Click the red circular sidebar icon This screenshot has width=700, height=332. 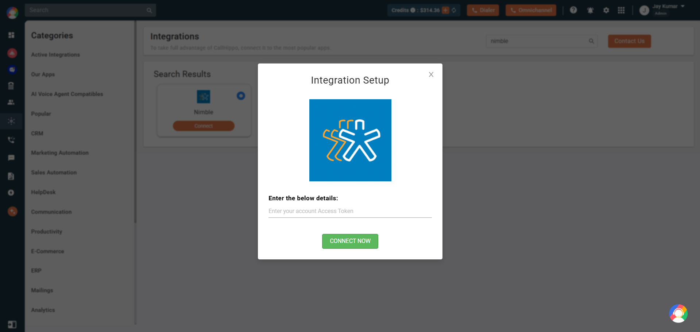(12, 53)
